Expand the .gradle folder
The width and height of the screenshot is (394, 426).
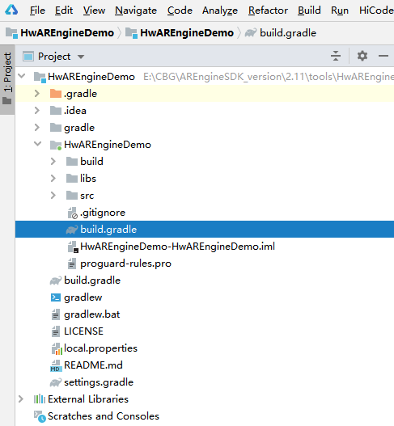pyautogui.click(x=37, y=94)
